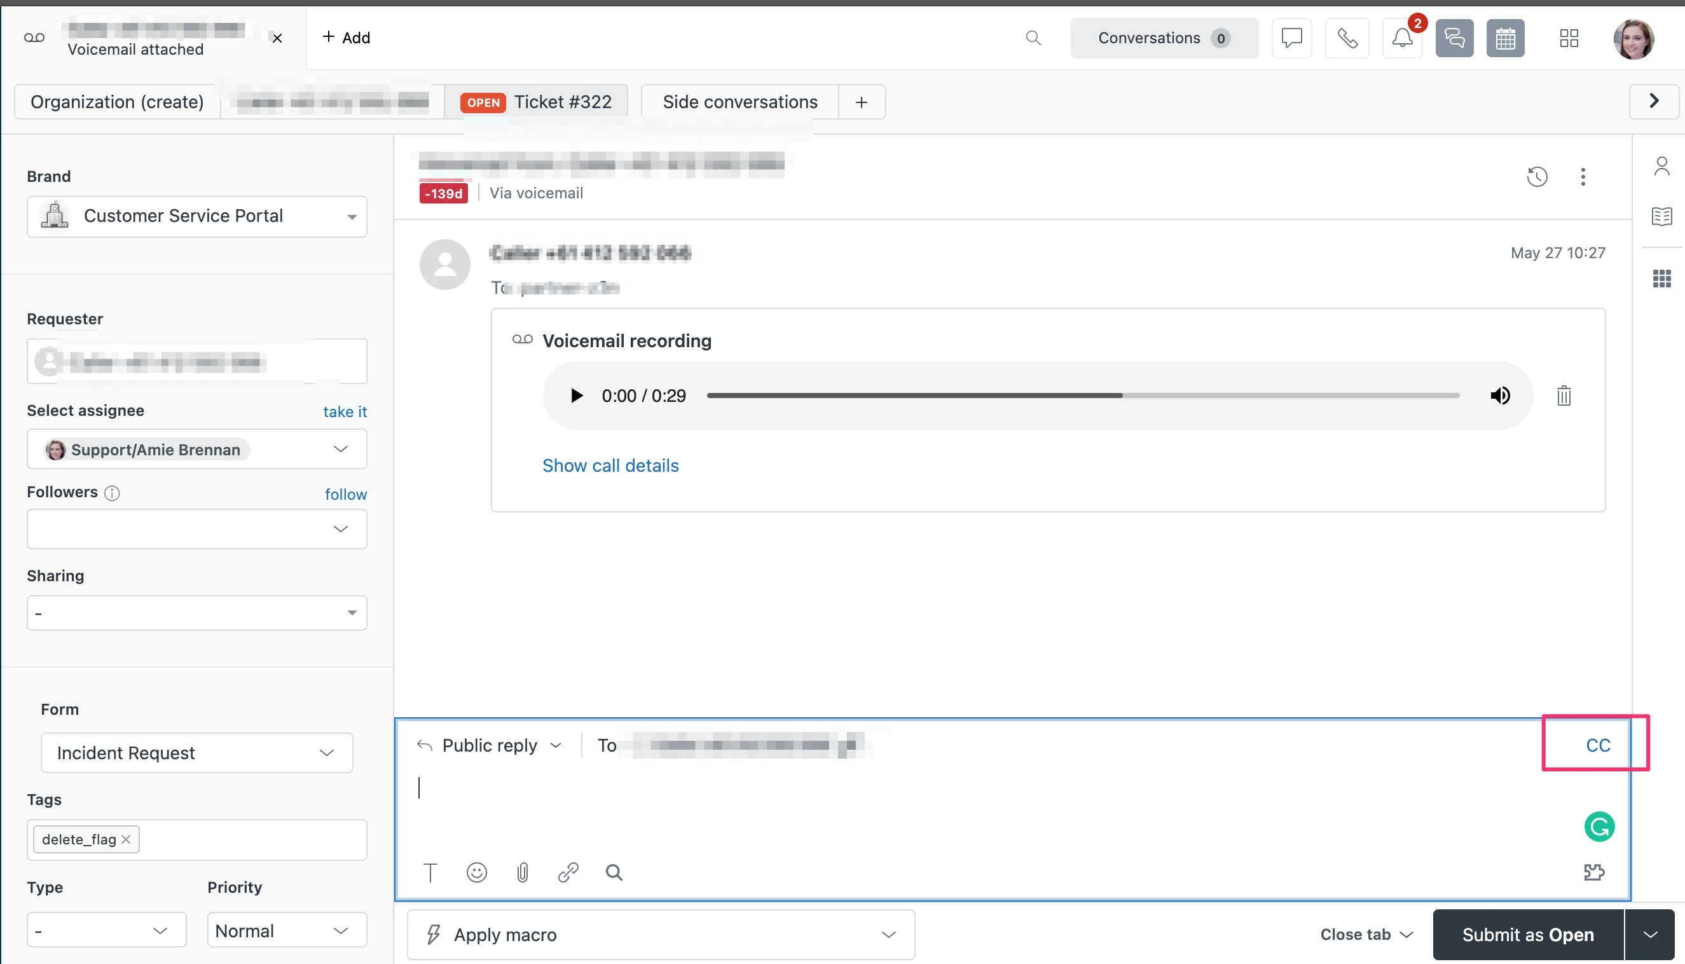This screenshot has width=1685, height=964.
Task: Insert an emoji in reply
Action: tap(477, 872)
